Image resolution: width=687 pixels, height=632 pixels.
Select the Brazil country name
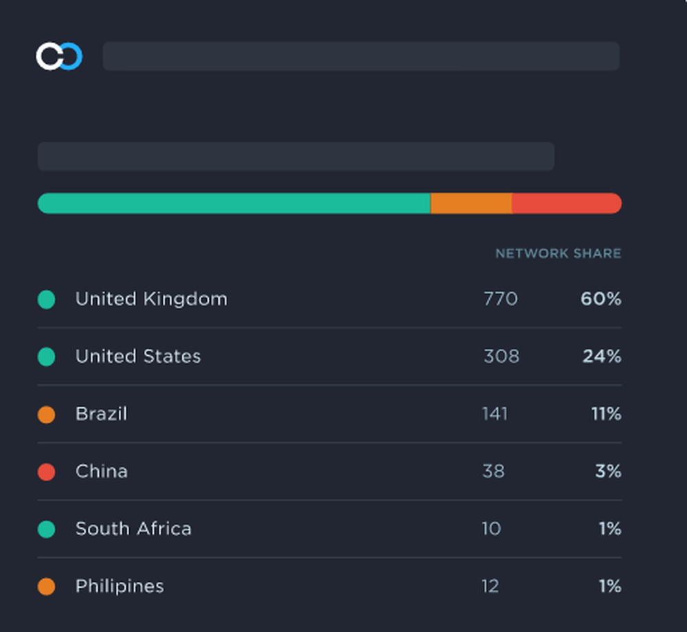[x=101, y=414]
